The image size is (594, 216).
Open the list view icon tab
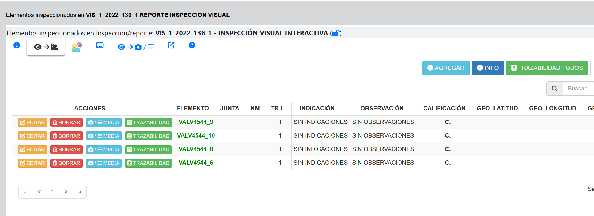click(100, 45)
